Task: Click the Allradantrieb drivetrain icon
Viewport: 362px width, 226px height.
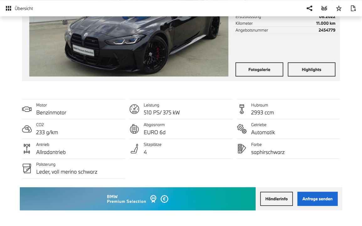Action: tap(27, 148)
